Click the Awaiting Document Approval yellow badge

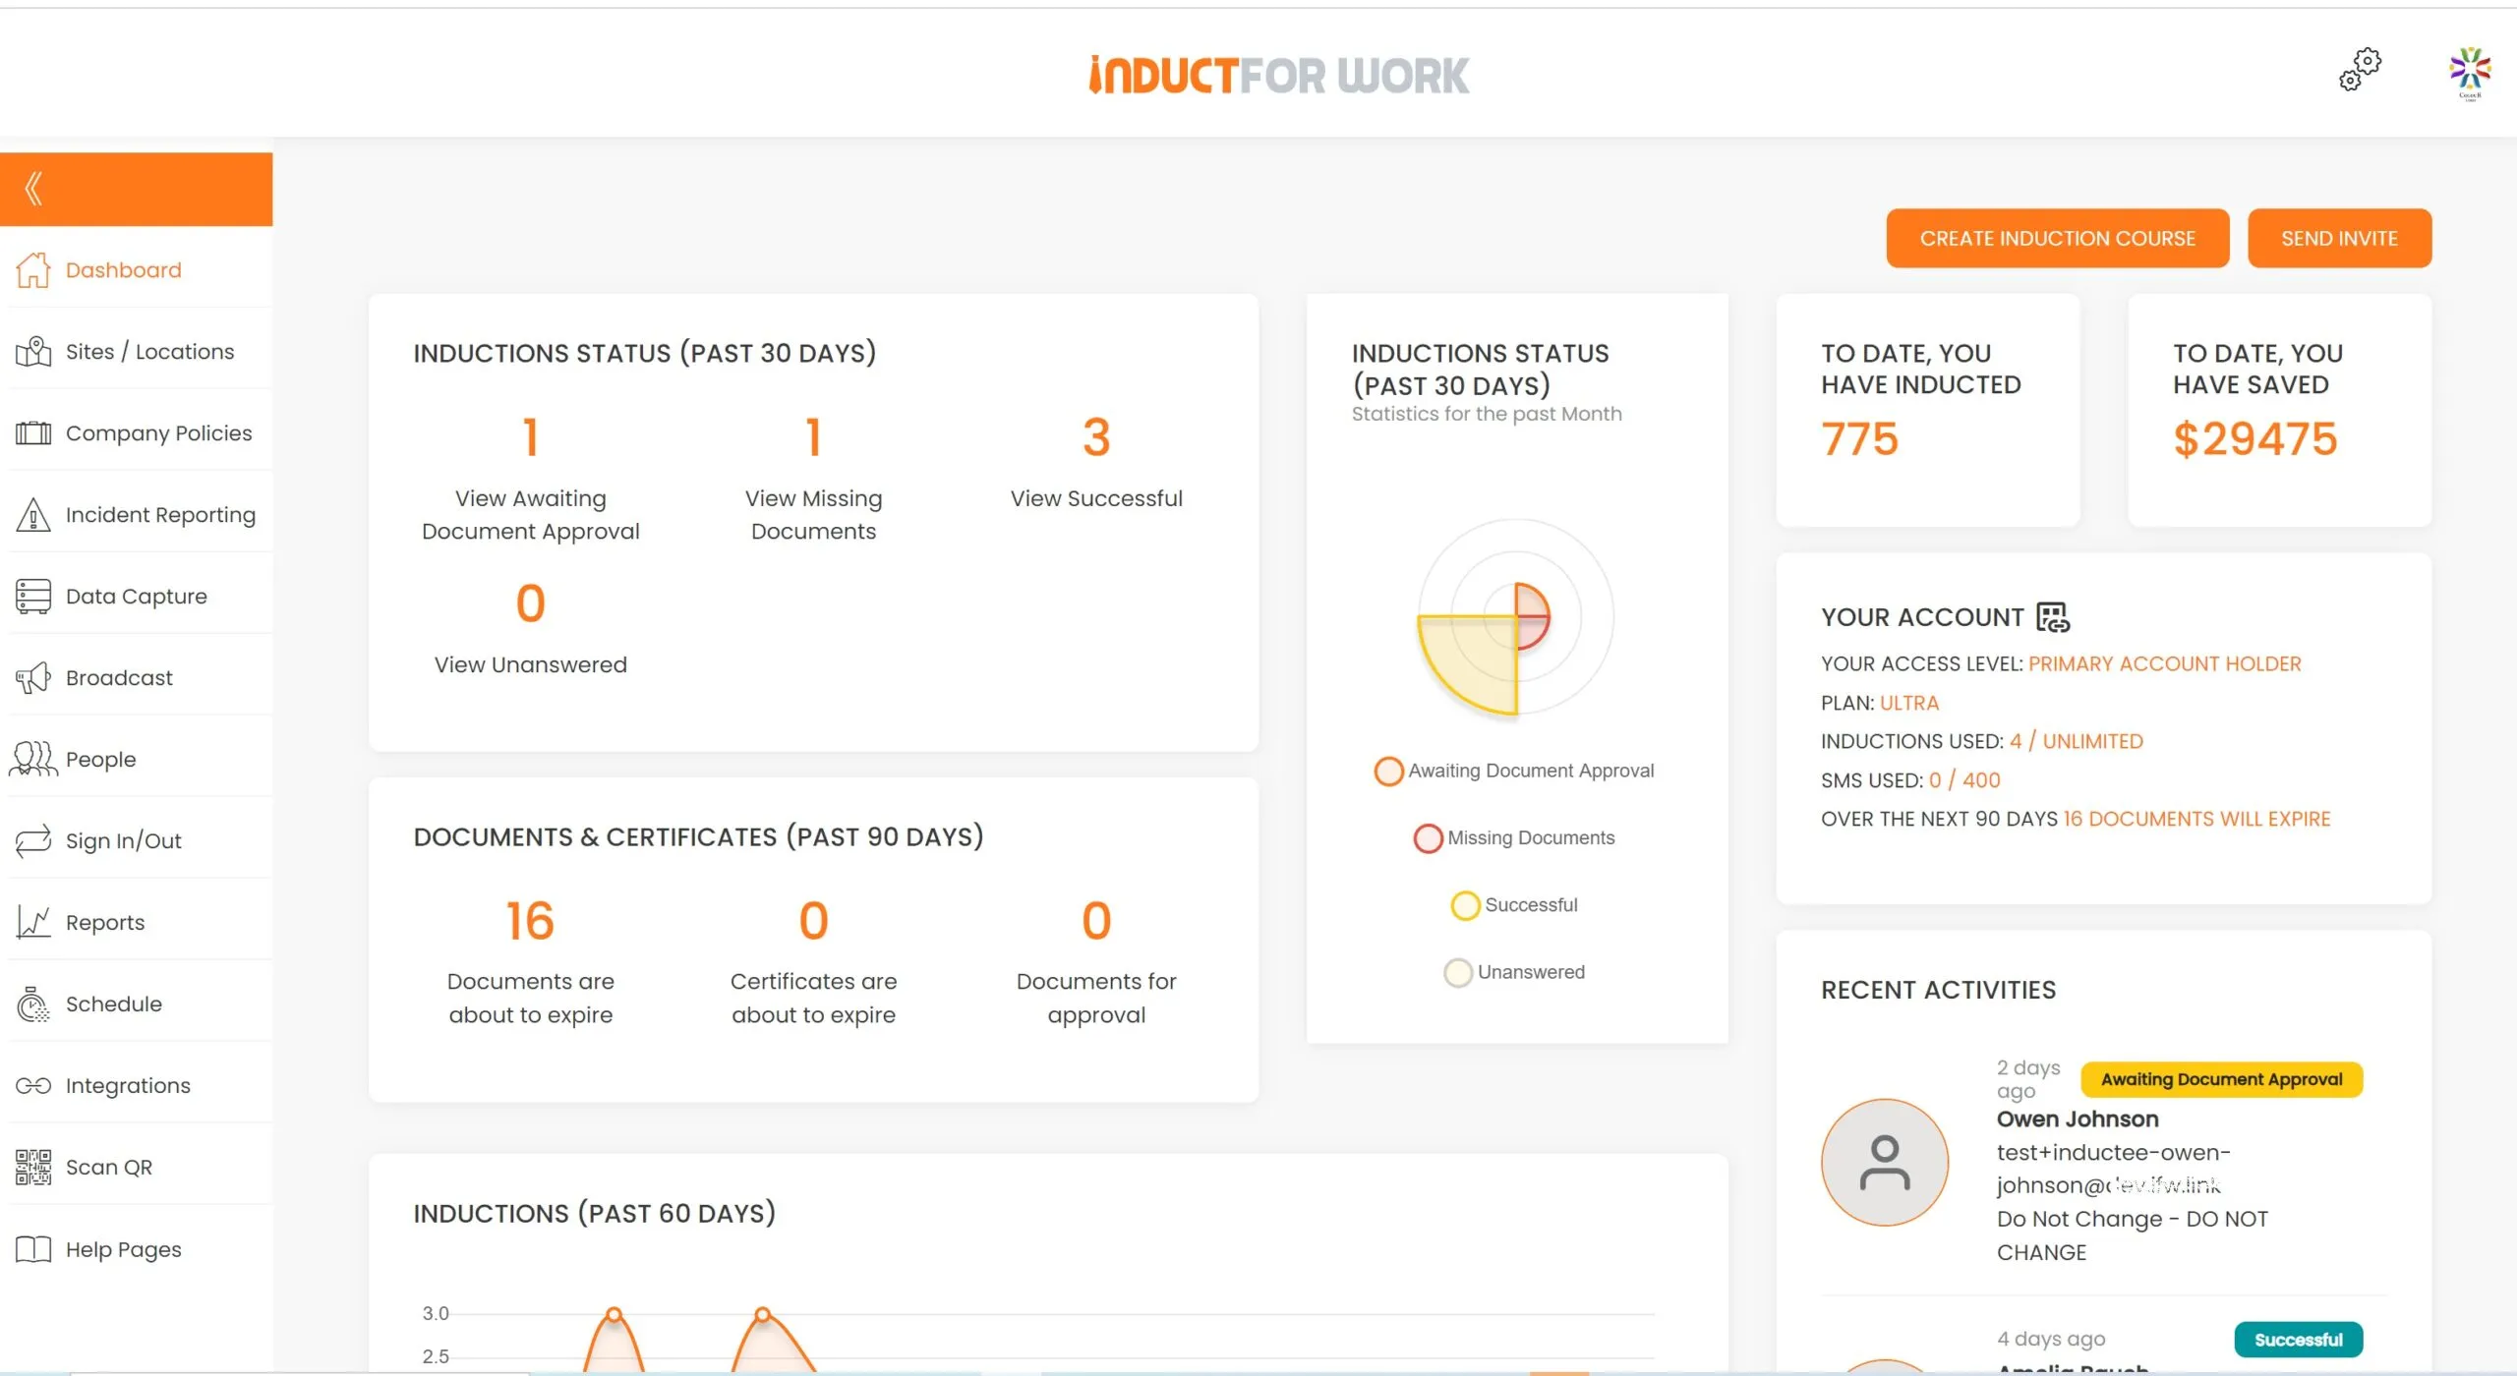2221,1079
